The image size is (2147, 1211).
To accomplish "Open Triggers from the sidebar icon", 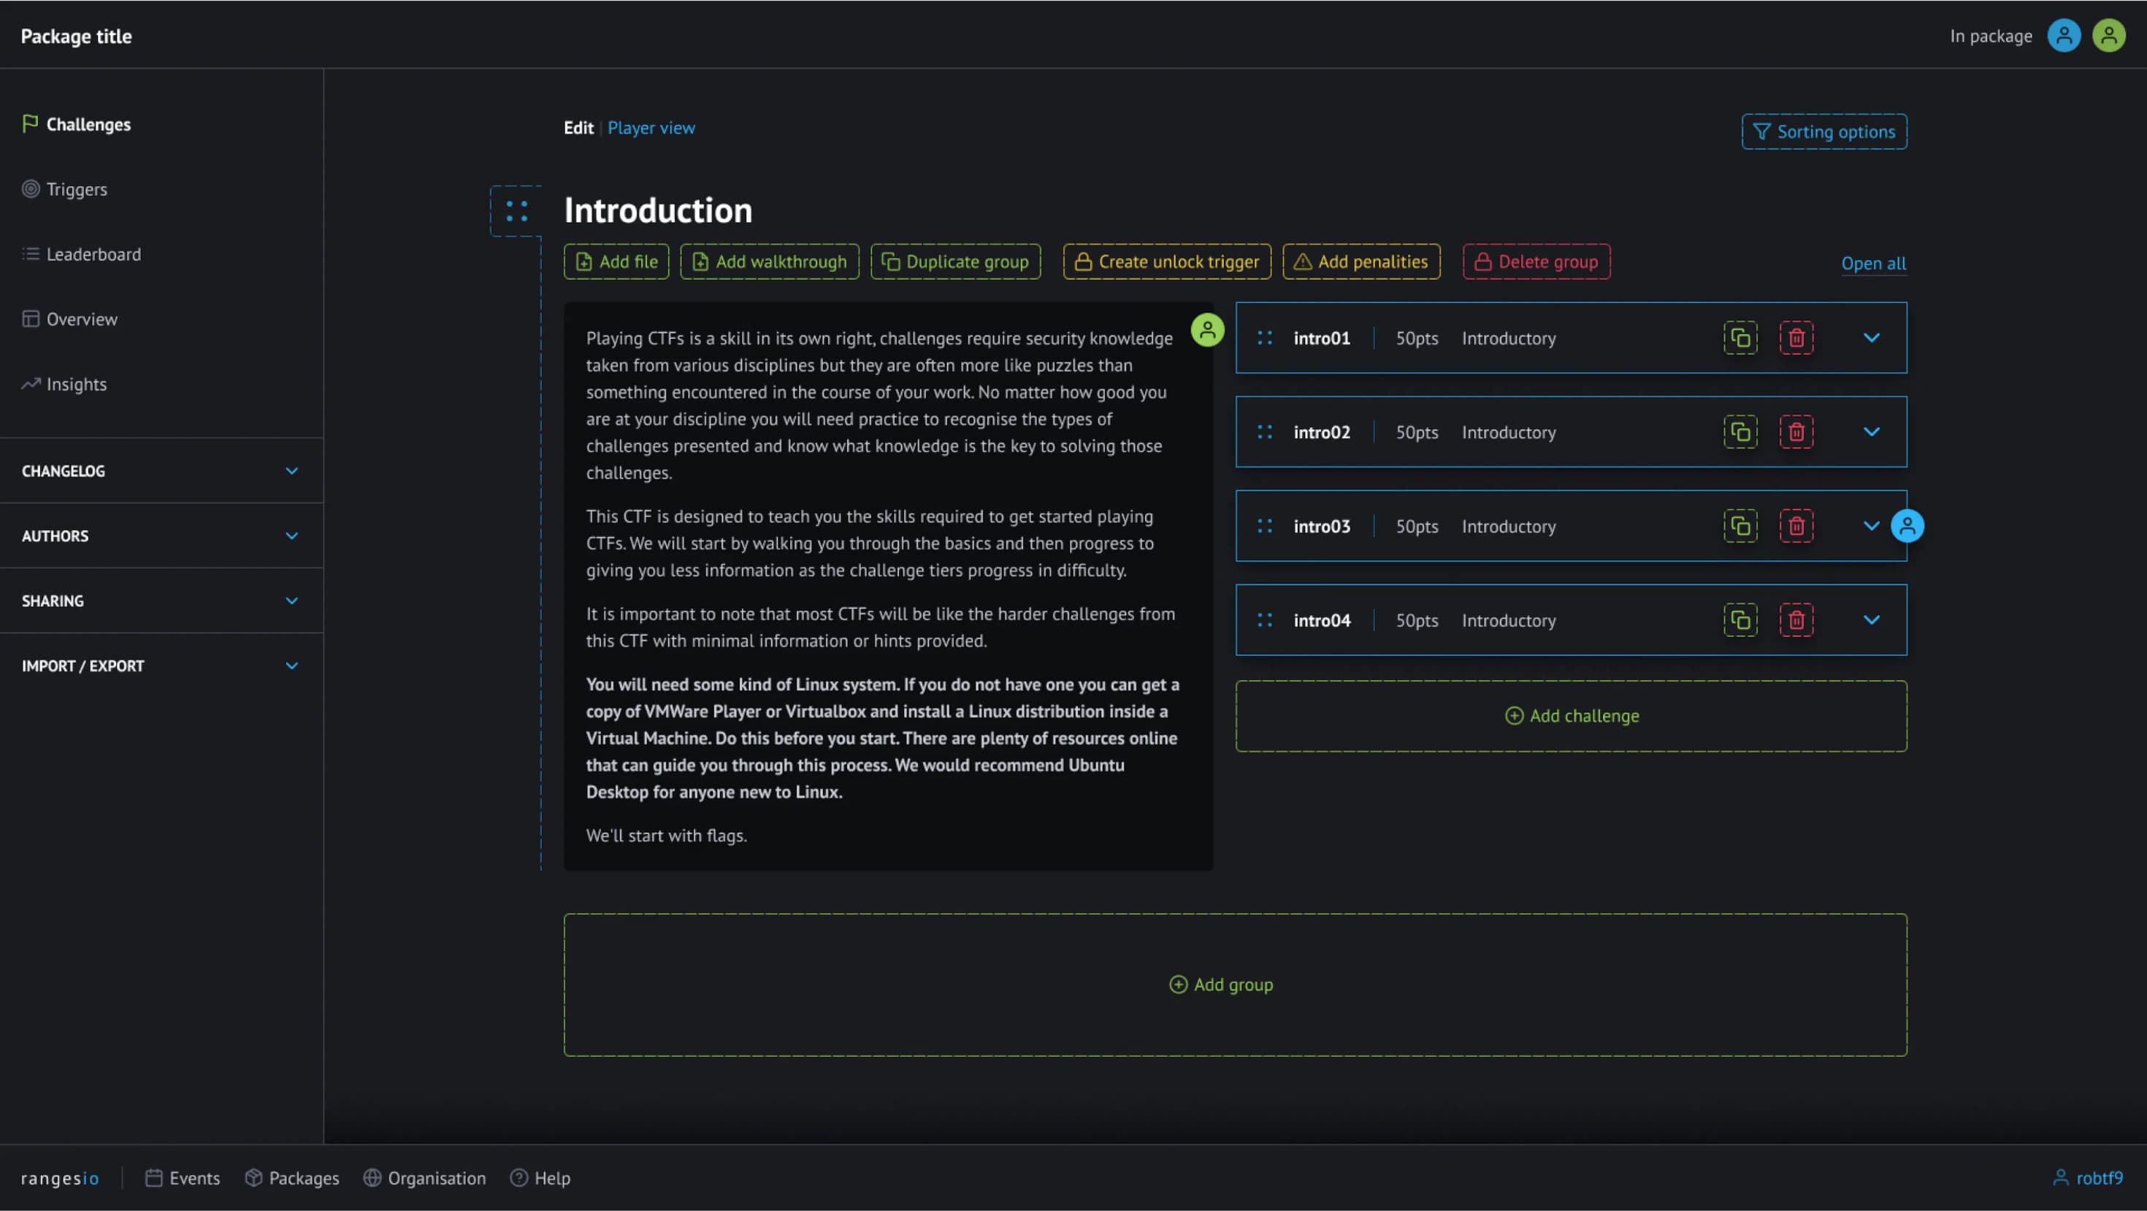I will (x=31, y=189).
